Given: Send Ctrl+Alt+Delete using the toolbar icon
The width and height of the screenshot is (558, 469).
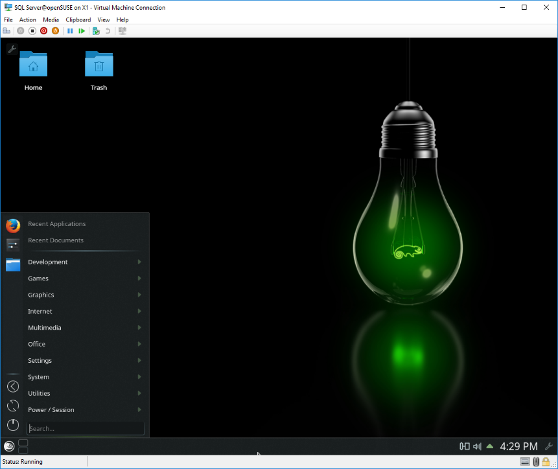Looking at the screenshot, I should coord(6,31).
